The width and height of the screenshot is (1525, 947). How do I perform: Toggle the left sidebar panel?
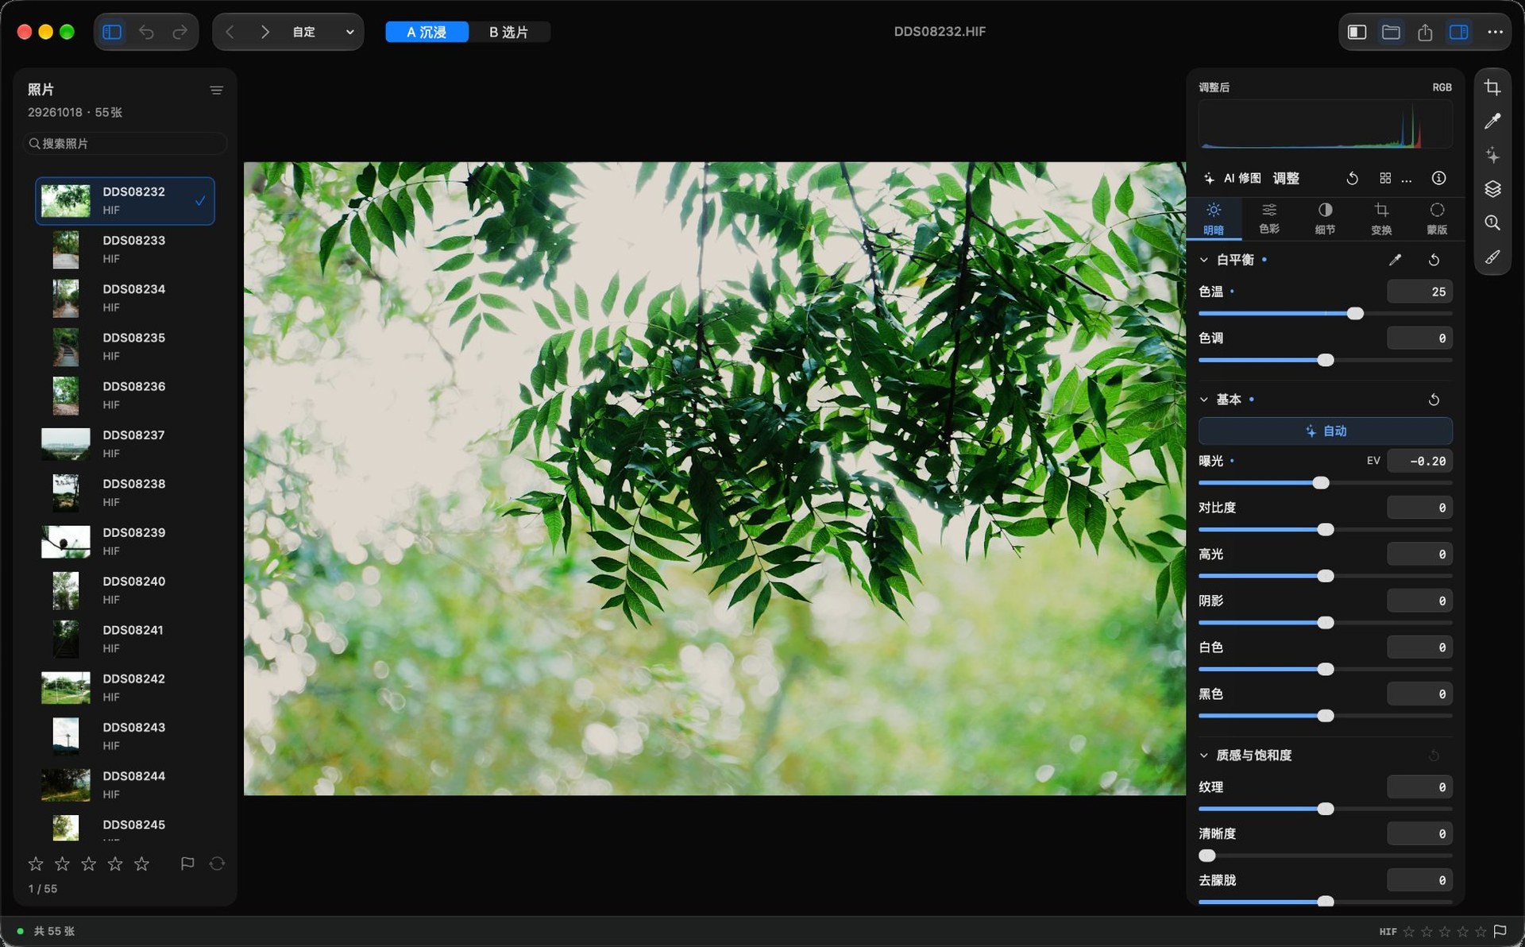click(112, 32)
